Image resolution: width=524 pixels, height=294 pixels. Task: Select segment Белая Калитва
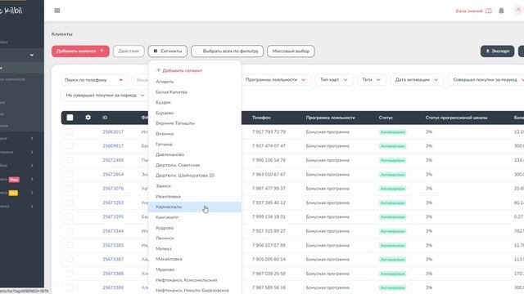(195, 92)
